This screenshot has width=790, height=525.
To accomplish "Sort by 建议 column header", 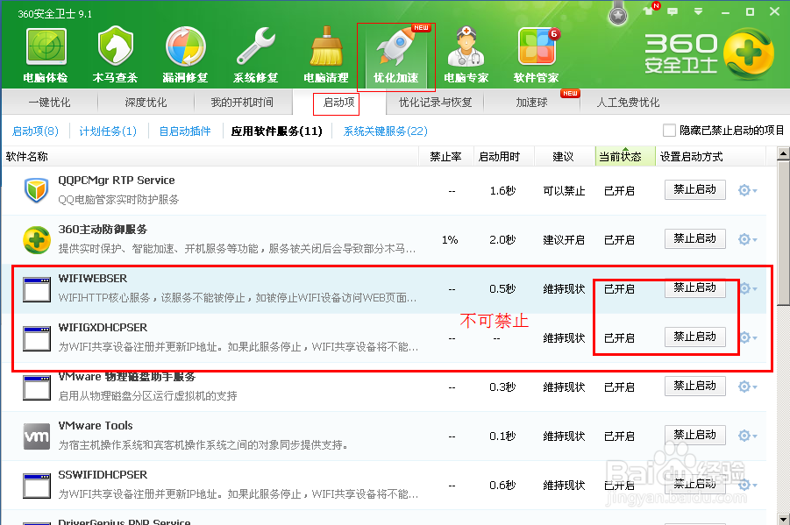I will point(563,157).
